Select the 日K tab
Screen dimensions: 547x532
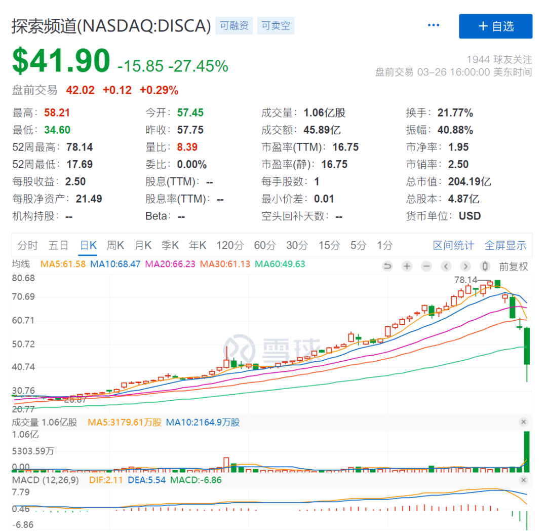88,245
